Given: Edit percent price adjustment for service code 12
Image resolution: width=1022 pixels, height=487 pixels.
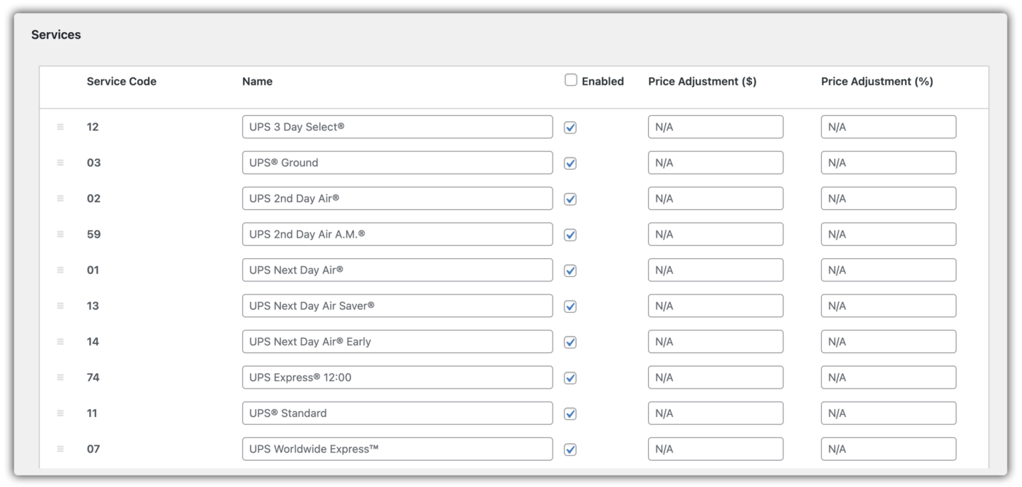Looking at the screenshot, I should tap(888, 127).
